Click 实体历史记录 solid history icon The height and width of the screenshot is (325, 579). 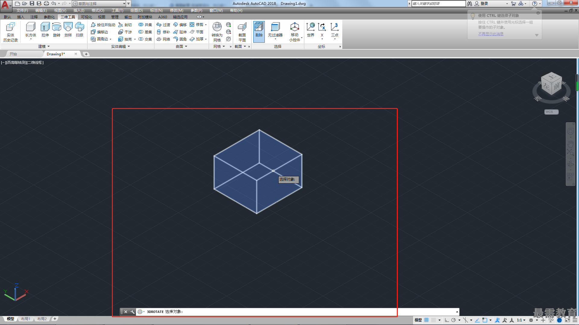(x=11, y=32)
